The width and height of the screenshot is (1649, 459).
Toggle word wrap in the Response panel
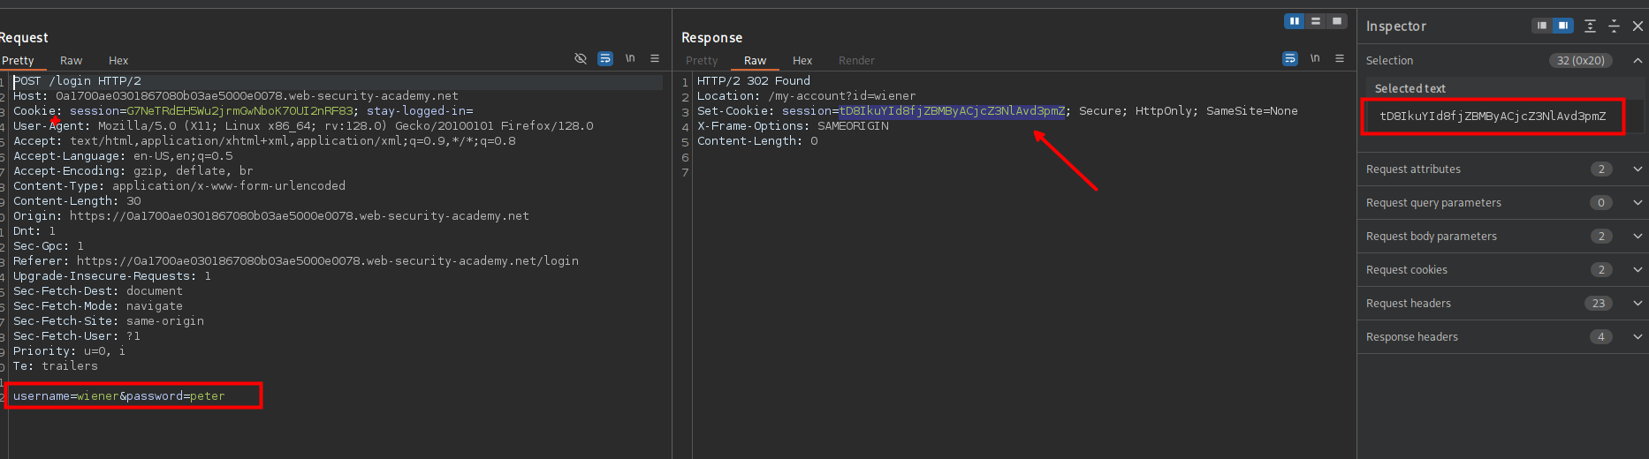click(1290, 59)
